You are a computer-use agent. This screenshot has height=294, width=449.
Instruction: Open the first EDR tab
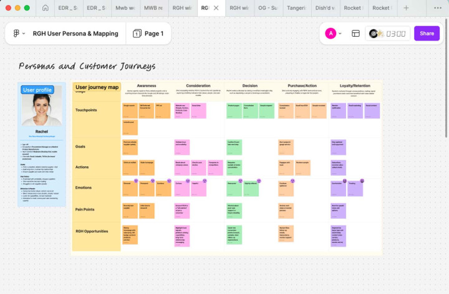[x=65, y=8]
